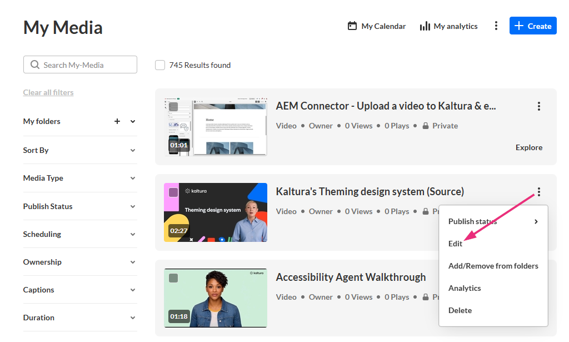Image resolution: width=569 pixels, height=342 pixels.
Task: Click the 745 Results found text
Action: coord(199,65)
